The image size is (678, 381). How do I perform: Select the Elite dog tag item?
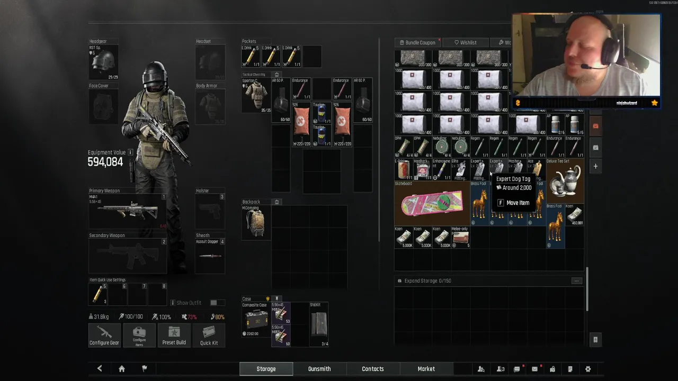[460, 170]
